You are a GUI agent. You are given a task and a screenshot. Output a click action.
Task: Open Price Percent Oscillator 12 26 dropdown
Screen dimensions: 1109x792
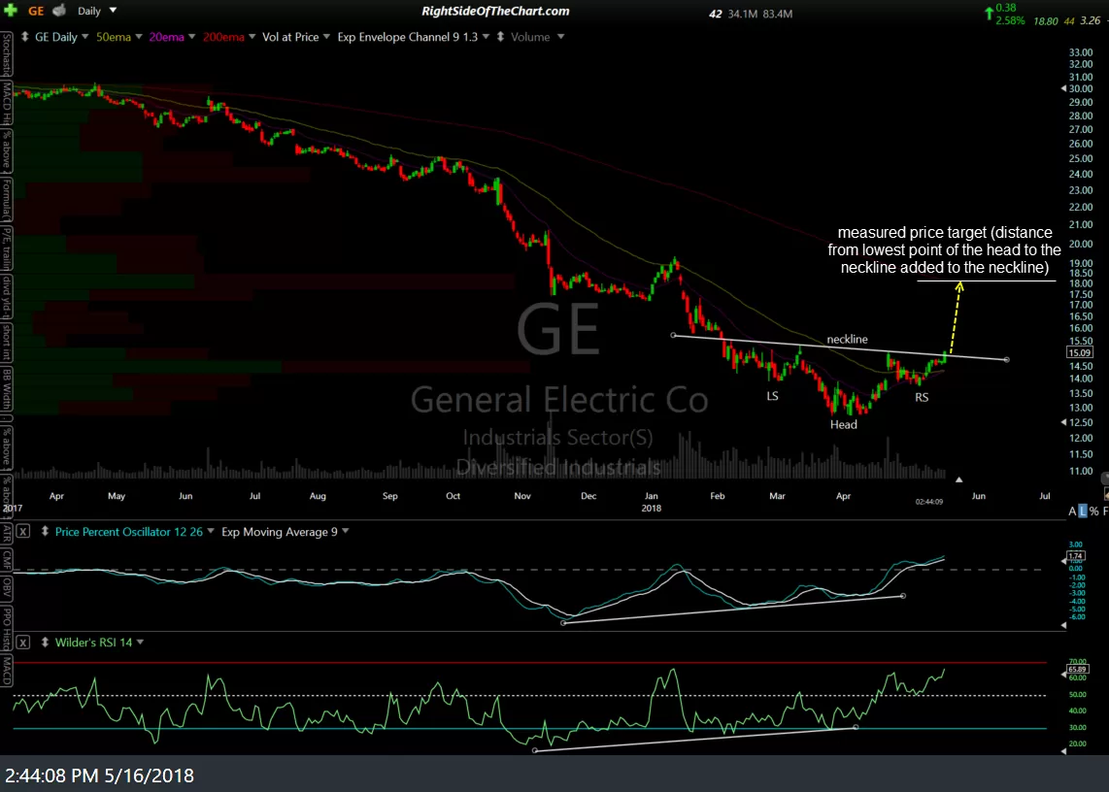210,531
